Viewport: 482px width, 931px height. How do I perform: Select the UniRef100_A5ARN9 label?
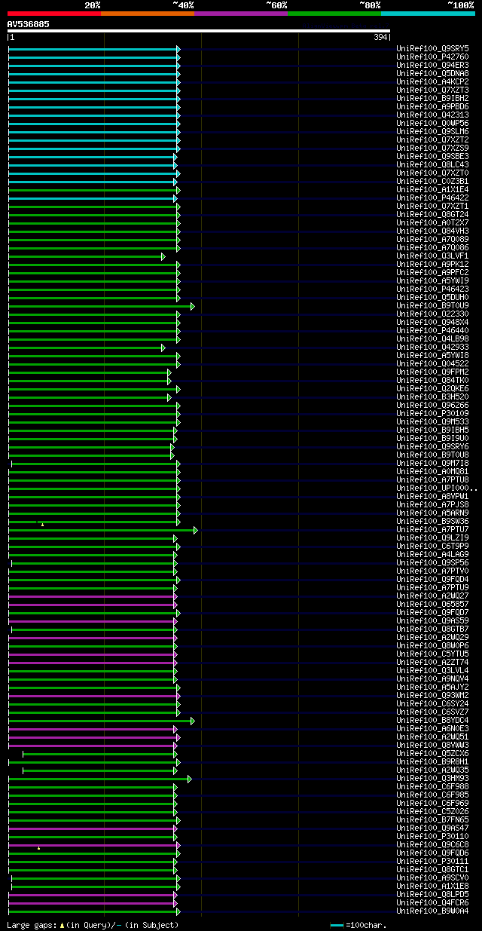432,513
